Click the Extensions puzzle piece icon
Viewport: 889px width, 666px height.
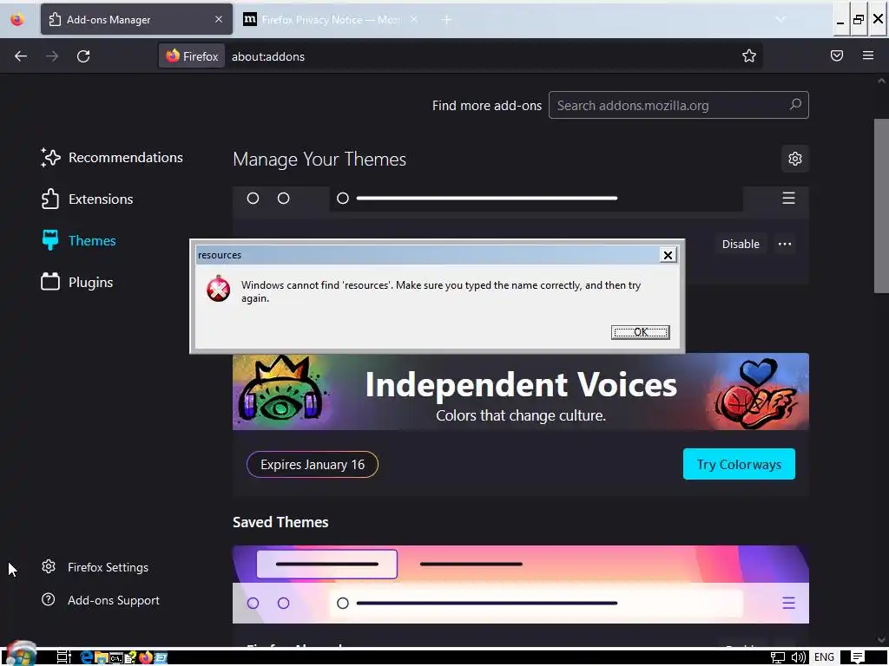tap(49, 199)
